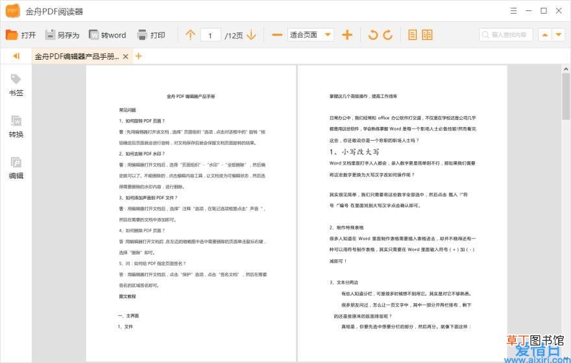Add a new tab with plus

(x=138, y=56)
